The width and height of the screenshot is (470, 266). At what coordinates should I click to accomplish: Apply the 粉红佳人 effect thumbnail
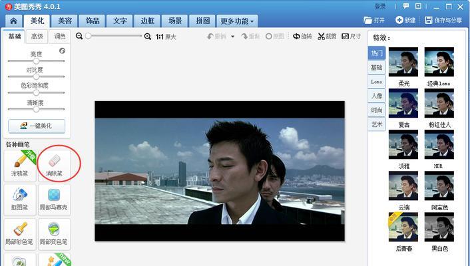[x=439, y=103]
